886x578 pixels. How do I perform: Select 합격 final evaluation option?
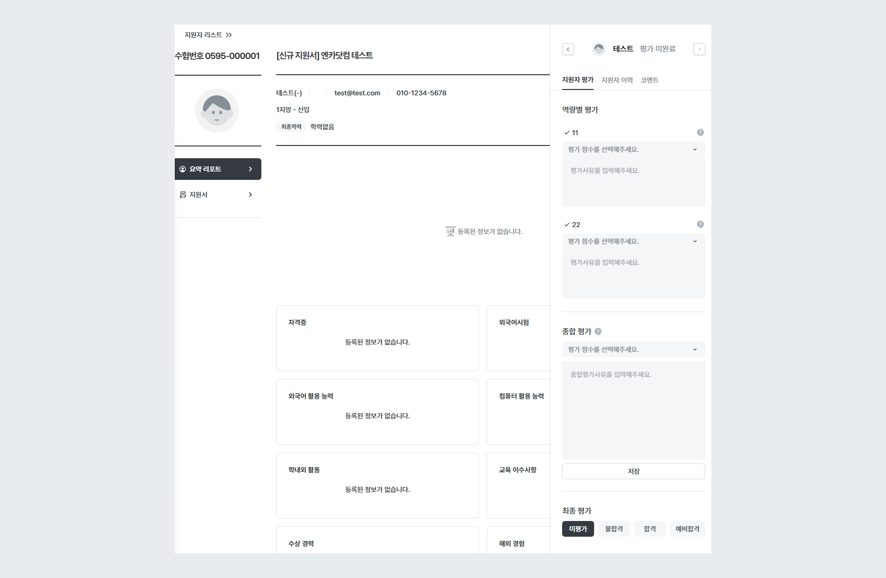tap(650, 529)
